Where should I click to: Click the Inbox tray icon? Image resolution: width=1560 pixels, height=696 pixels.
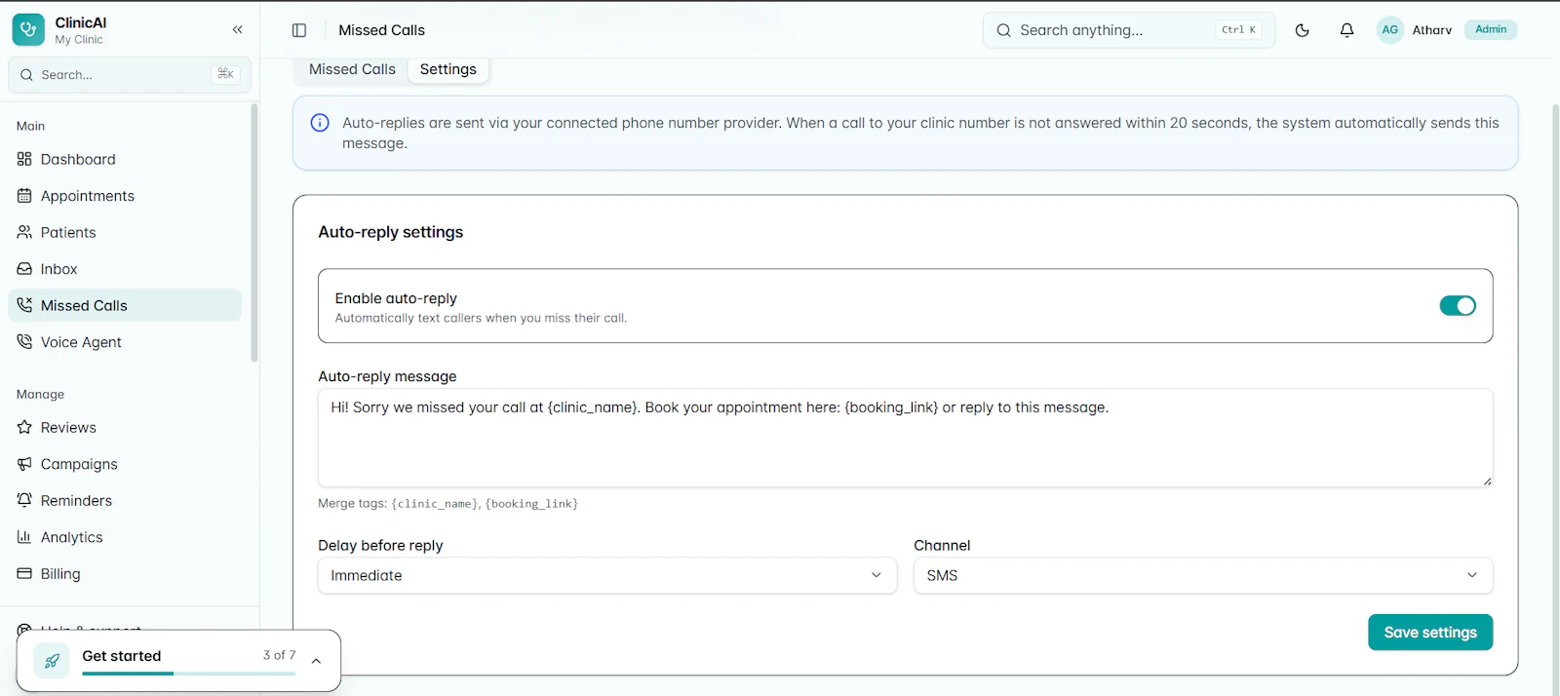point(24,269)
